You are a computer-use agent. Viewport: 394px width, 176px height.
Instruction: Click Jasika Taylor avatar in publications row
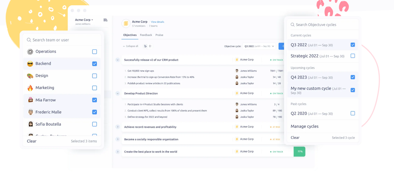point(237,83)
